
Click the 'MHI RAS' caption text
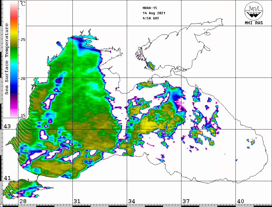click(x=254, y=23)
